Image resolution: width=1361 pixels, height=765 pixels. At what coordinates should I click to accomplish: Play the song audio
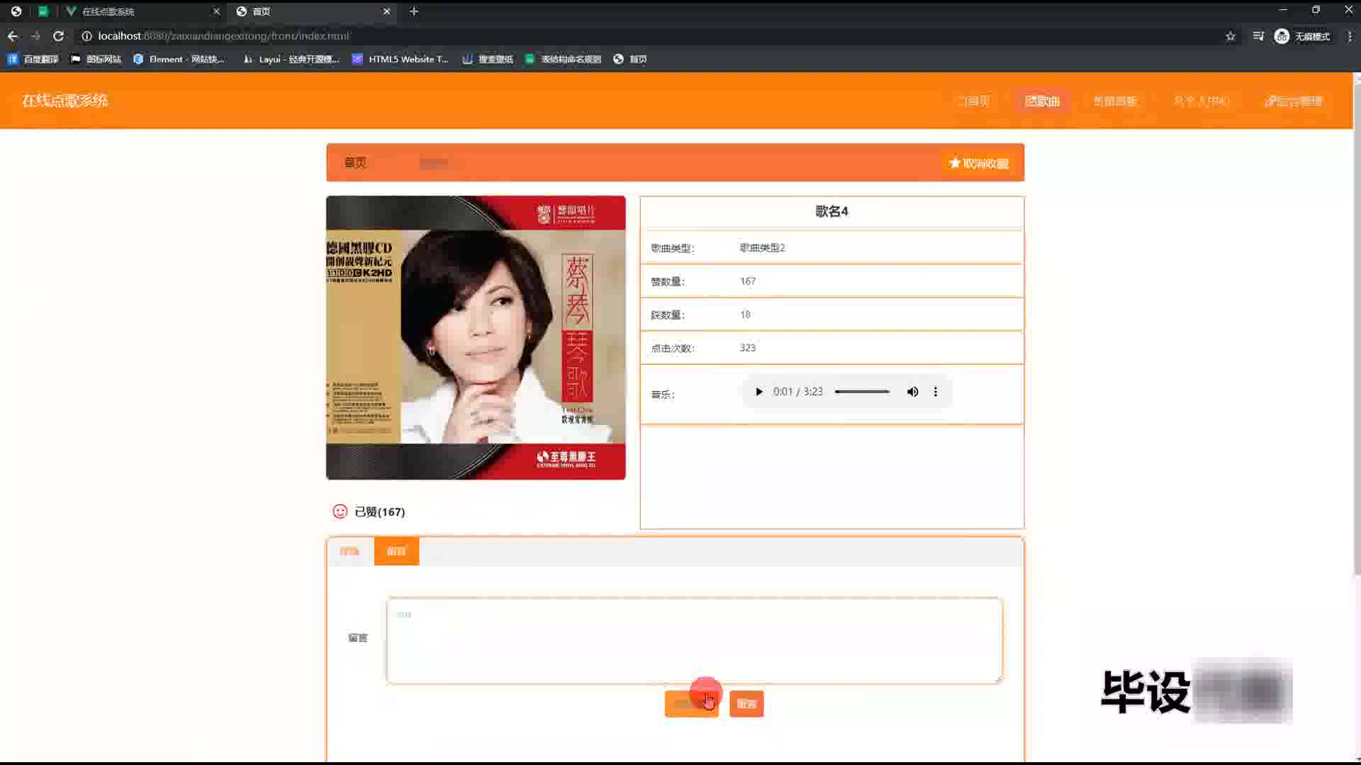(x=758, y=392)
